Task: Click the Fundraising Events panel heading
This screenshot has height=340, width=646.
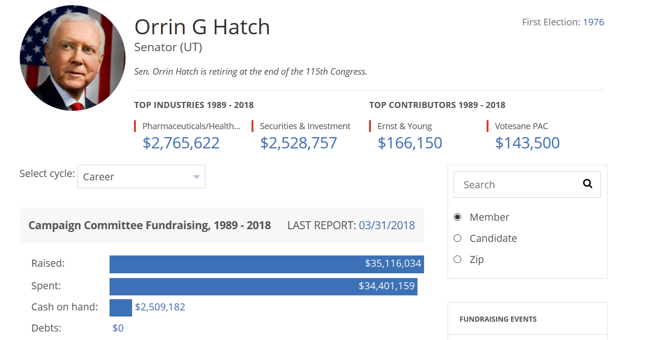Action: point(498,319)
